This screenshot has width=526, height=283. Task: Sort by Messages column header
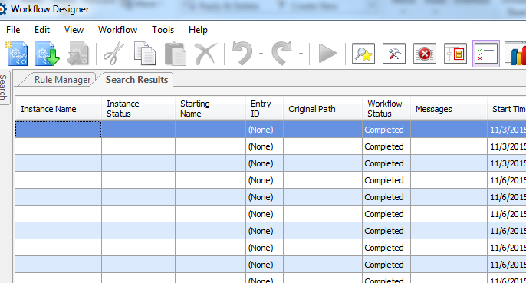[449, 109]
